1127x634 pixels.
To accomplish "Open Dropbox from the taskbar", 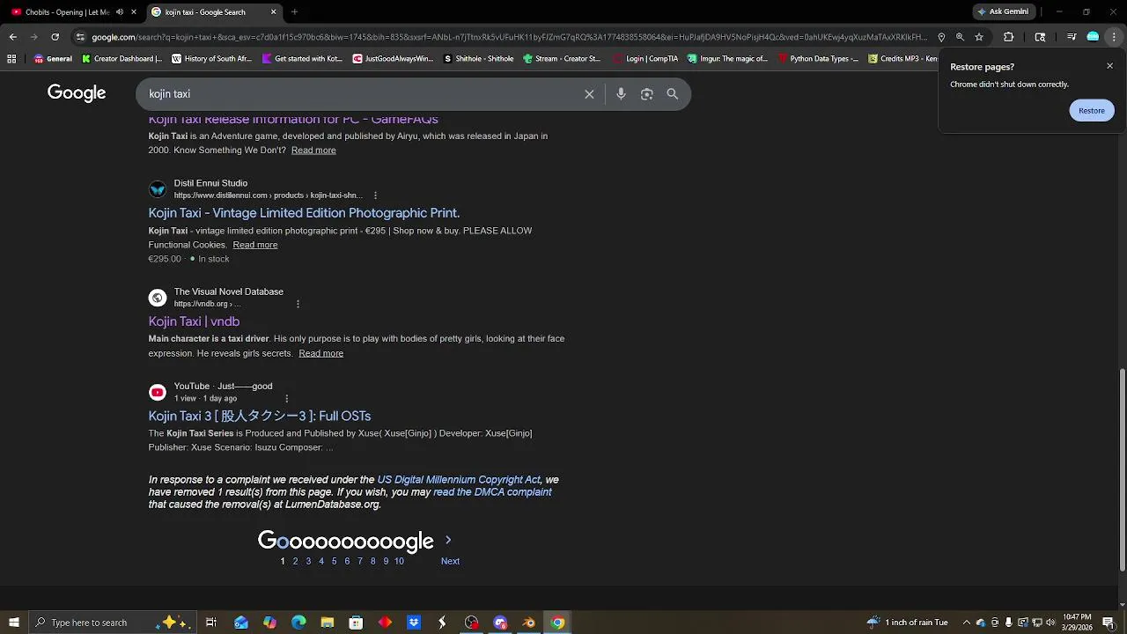I will [414, 623].
